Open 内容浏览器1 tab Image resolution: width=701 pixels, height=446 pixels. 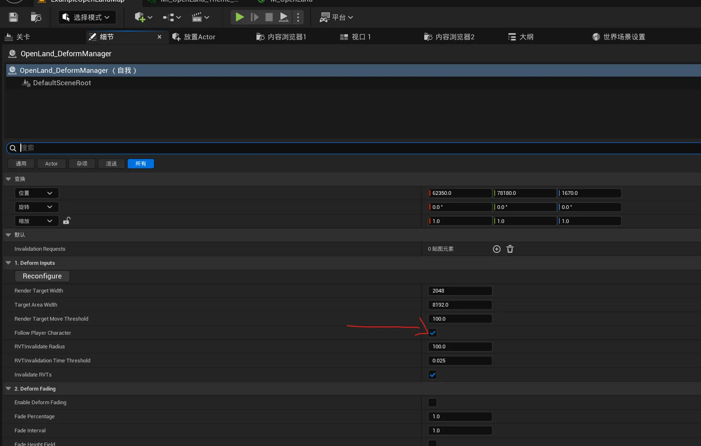(x=281, y=37)
